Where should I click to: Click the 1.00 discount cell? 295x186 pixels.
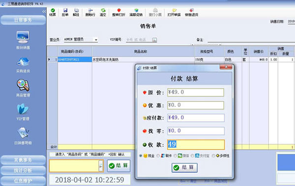[x=273, y=60]
